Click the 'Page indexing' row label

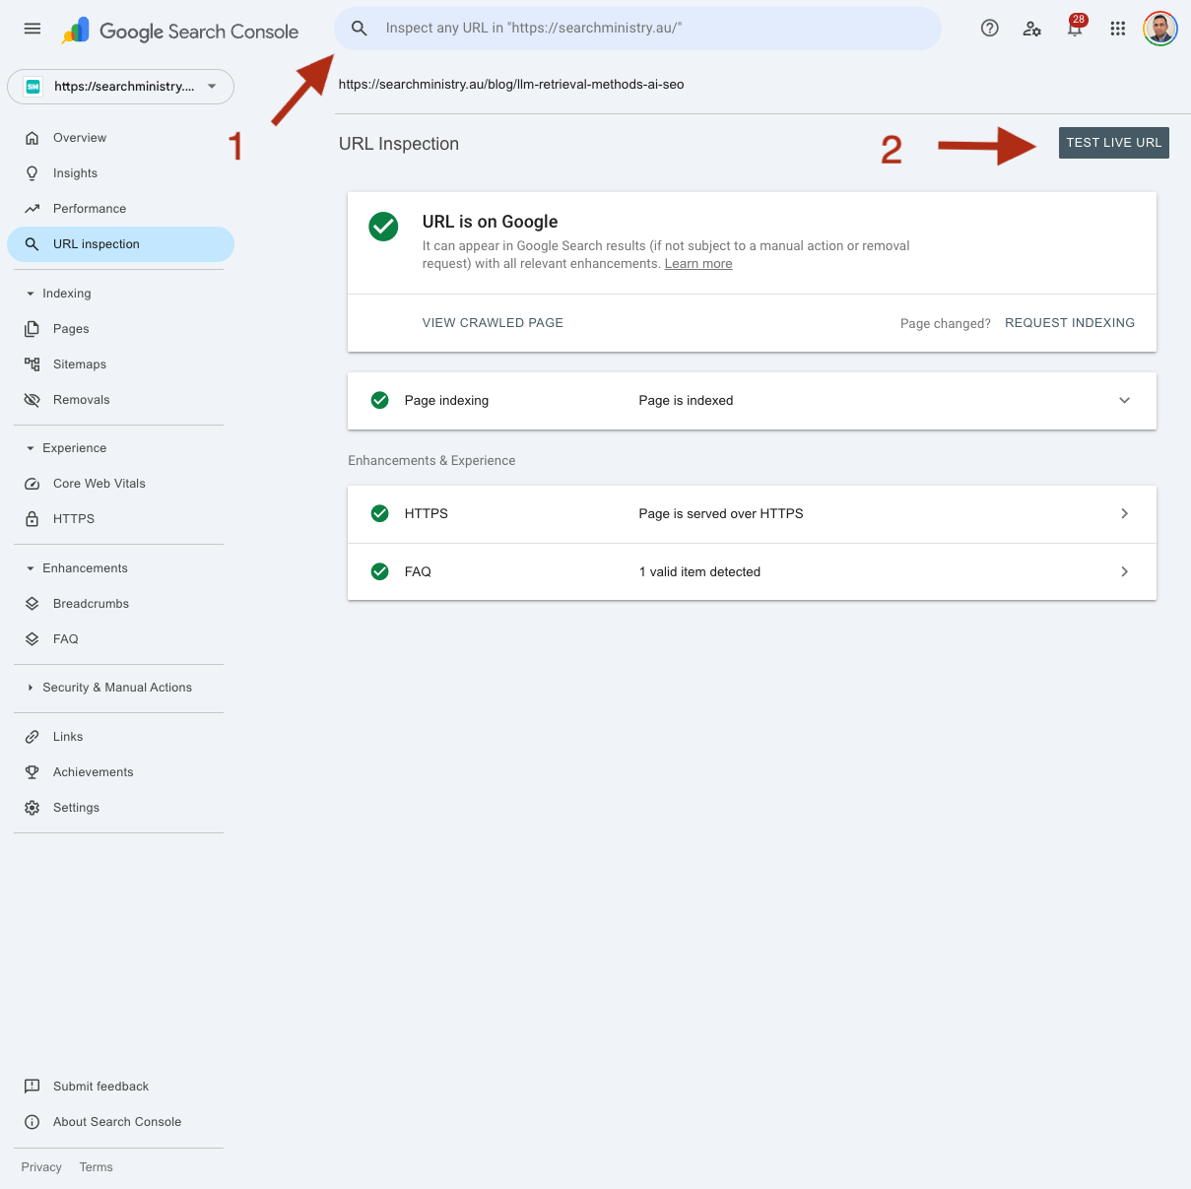446,401
